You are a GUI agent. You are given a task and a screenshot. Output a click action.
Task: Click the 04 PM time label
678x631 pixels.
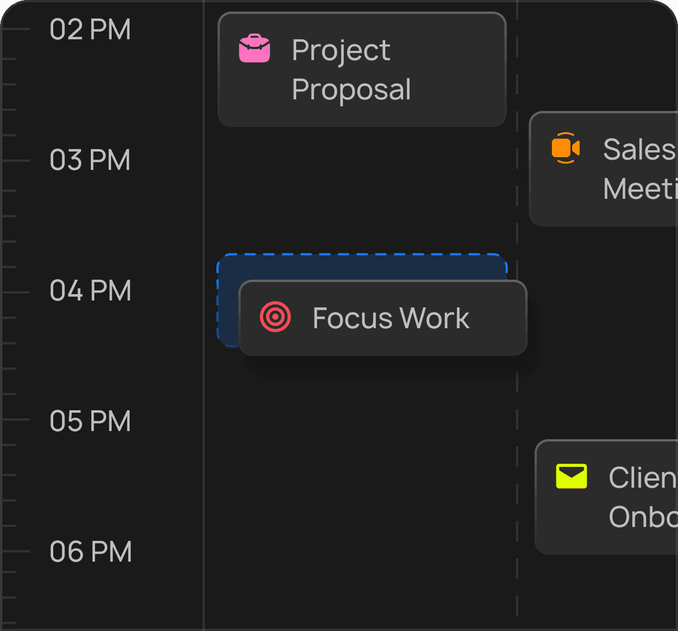coord(90,291)
